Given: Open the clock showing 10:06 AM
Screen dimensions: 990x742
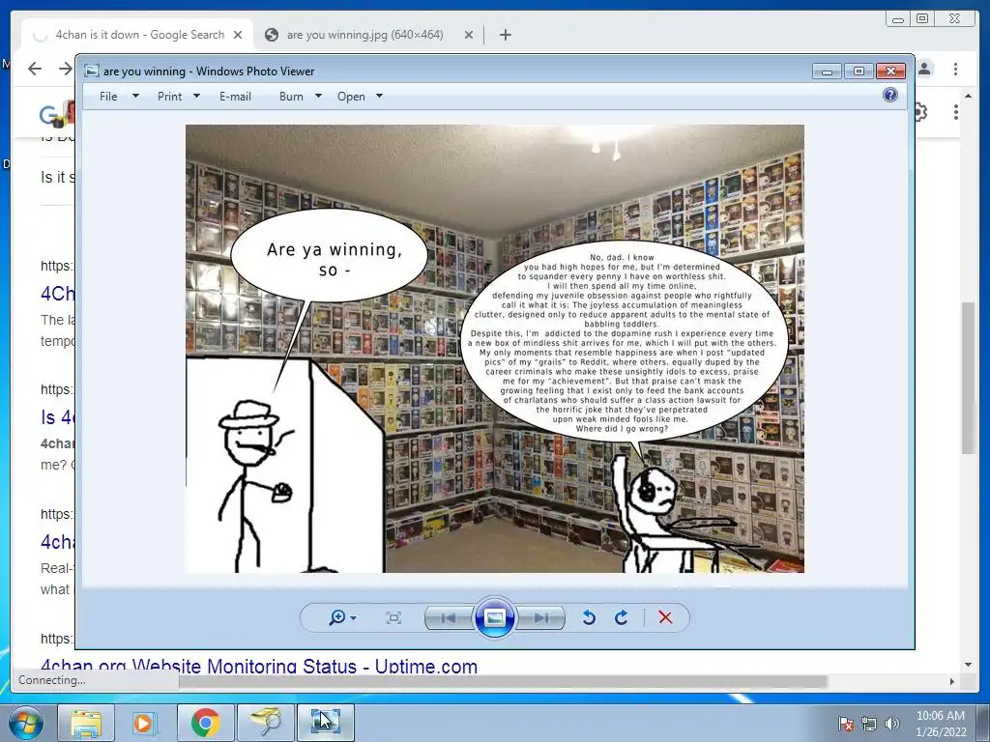Looking at the screenshot, I should pyautogui.click(x=941, y=724).
